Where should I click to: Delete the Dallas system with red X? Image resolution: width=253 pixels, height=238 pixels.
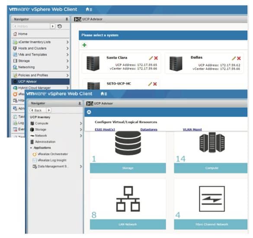click(239, 58)
